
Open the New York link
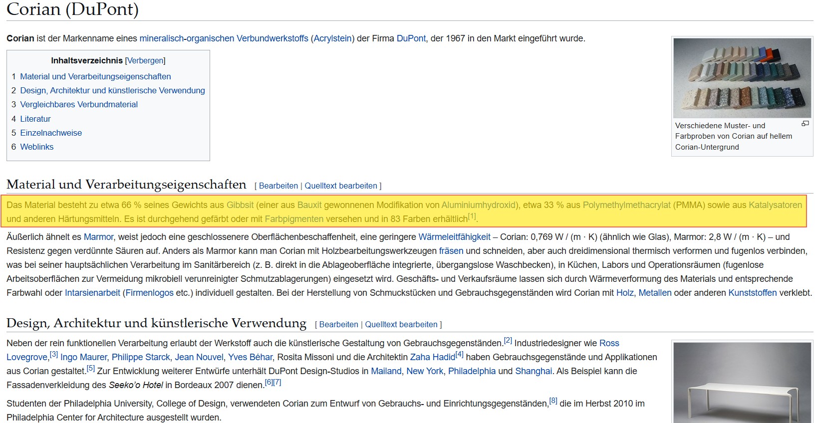click(x=425, y=371)
